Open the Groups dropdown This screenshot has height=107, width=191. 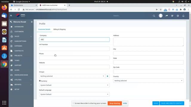(x=72, y=76)
